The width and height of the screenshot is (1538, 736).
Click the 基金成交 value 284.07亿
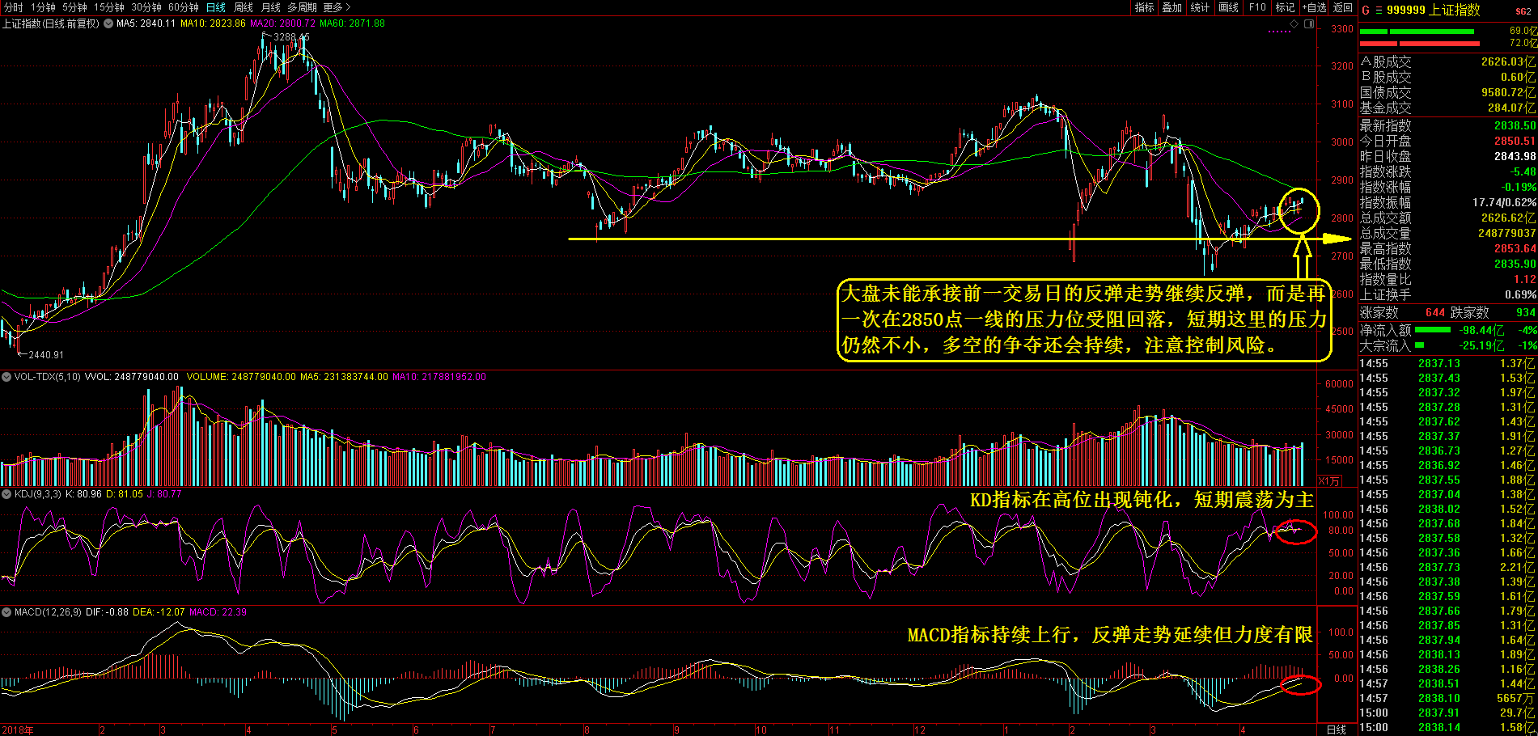[x=1511, y=108]
